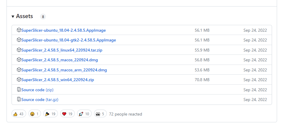Toggle the red heart reaction
Viewport: 283px width, 125px height.
[67, 114]
